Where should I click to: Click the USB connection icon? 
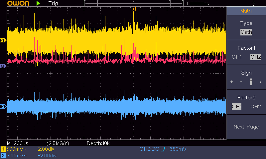click(x=254, y=3)
